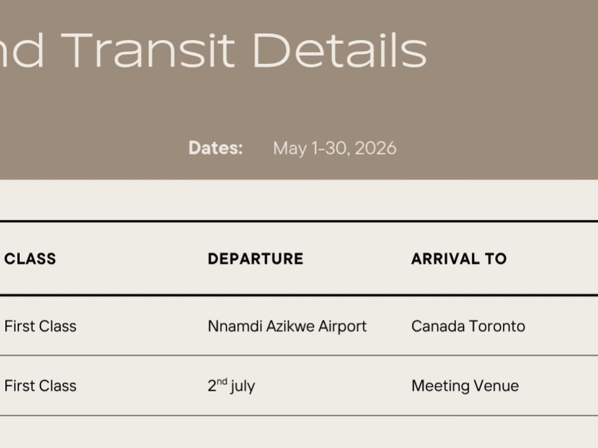Screen dimensions: 598x448
Task: Click the word Details in the title
Action: (x=340, y=50)
